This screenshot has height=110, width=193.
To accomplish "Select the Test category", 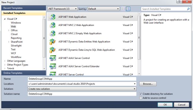I will click(13, 50).
